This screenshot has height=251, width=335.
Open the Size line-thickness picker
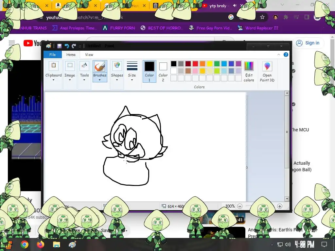(132, 72)
